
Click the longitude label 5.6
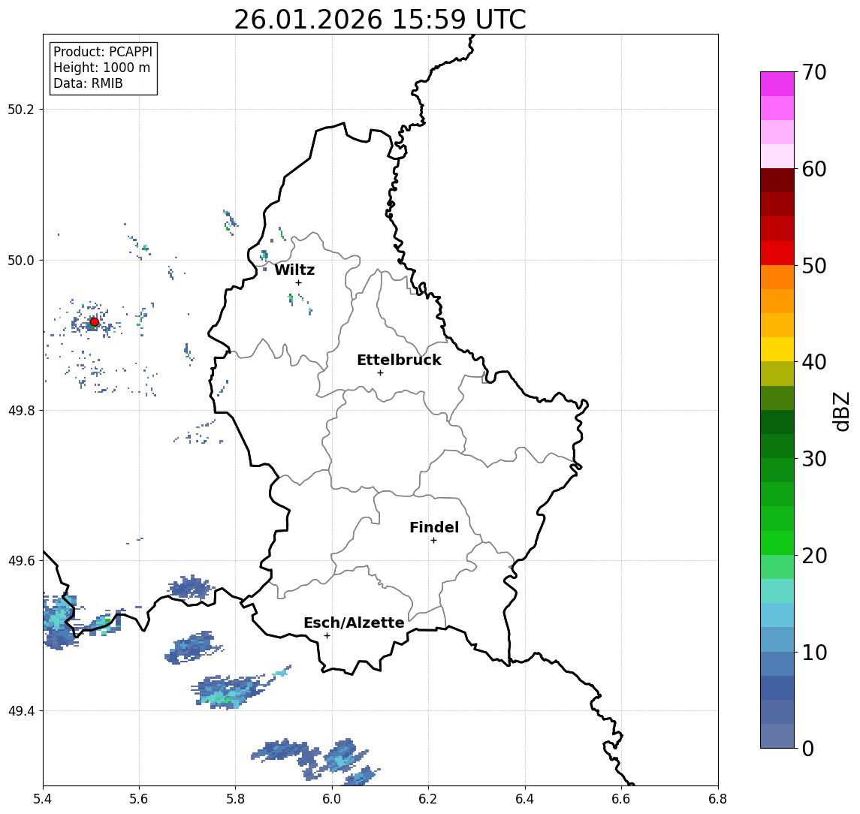139,799
